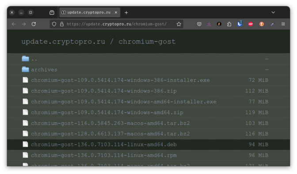Download chromium-gost-136.0.7103.114-linux-amd64.deb
297x174 pixels.
(x=104, y=145)
